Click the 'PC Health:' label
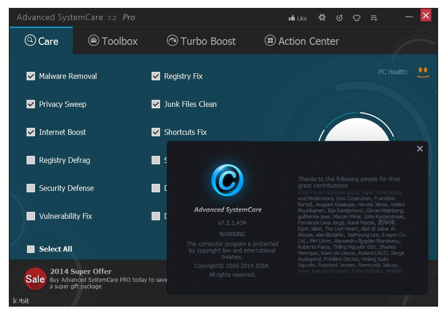Image resolution: width=446 pixels, height=315 pixels. click(393, 72)
